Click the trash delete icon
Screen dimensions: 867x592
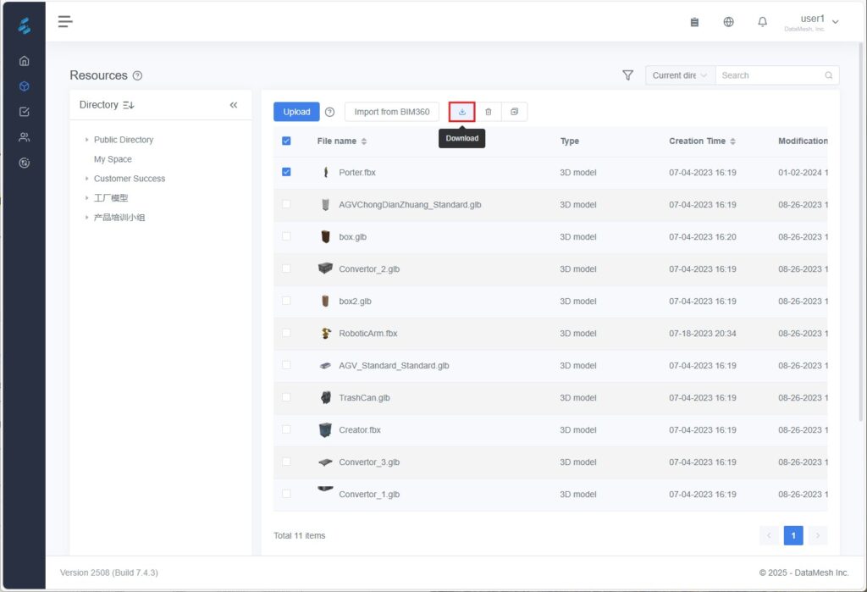click(x=489, y=112)
